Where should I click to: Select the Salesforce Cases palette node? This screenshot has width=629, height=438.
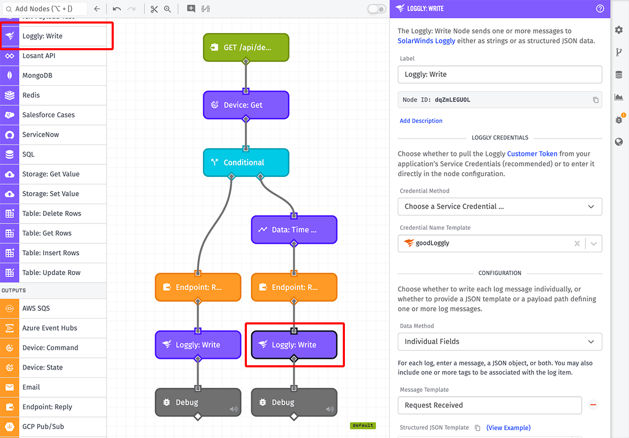coord(53,115)
